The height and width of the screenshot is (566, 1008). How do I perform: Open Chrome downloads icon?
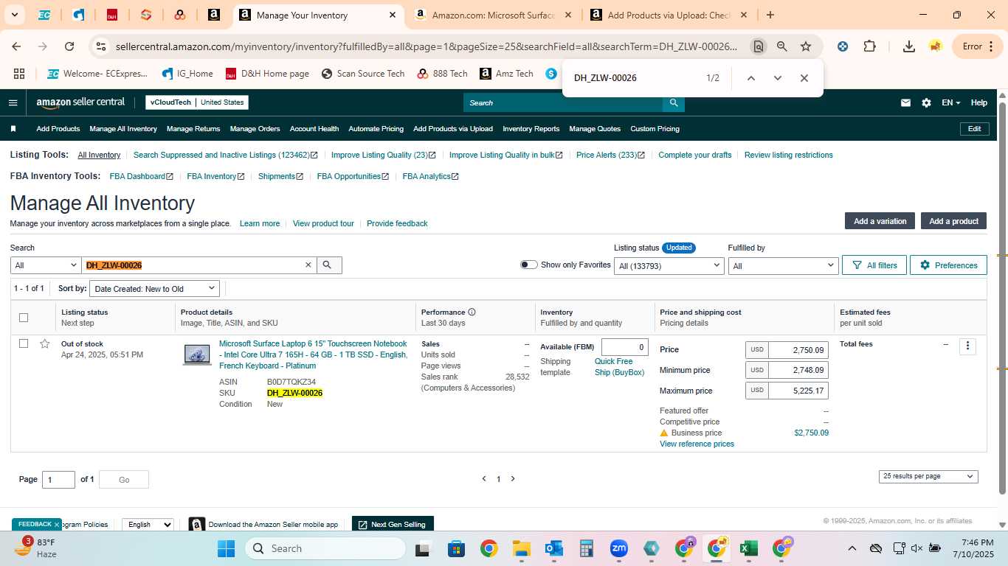(x=909, y=46)
